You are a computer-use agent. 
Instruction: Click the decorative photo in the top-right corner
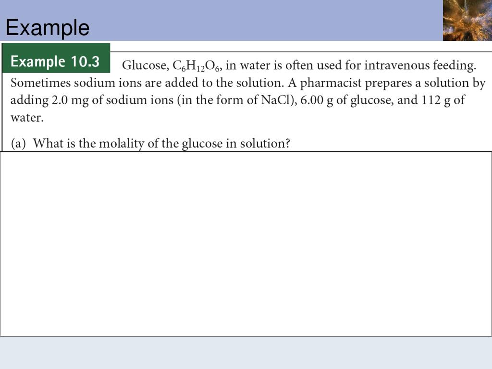pos(467,20)
